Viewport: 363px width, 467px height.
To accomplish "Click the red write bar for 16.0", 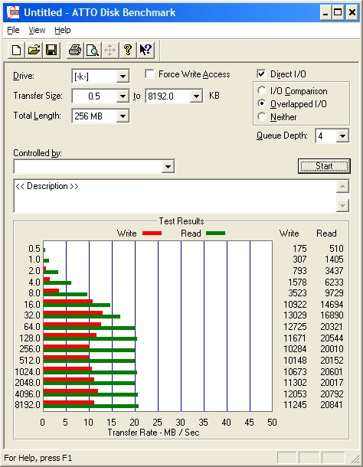I will 68,302.
